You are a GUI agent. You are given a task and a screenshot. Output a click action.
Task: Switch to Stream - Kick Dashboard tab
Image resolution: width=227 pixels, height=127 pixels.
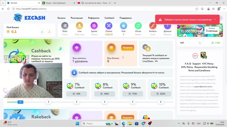pos(59,3)
